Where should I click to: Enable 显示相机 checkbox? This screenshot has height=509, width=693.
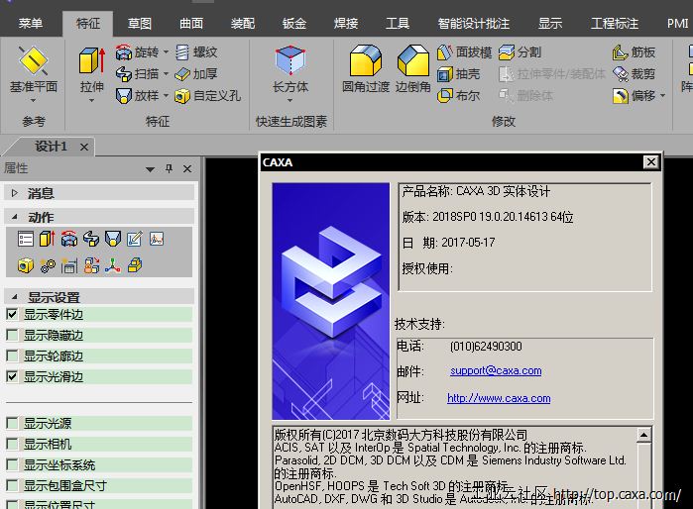pos(12,444)
